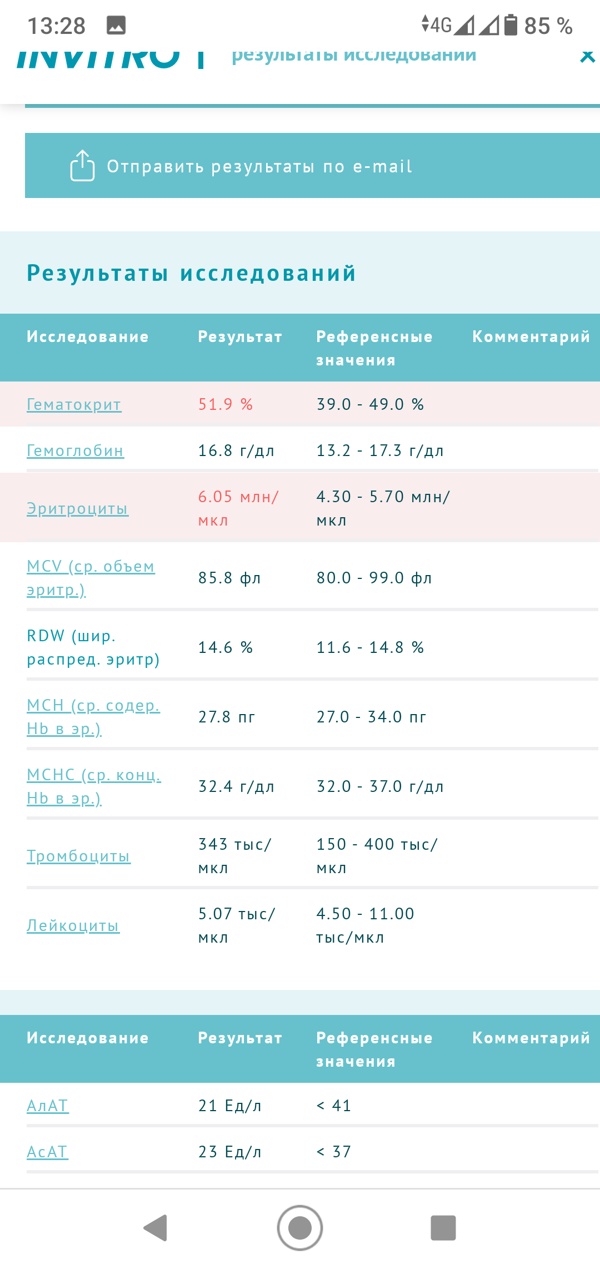600x1268 pixels.
Task: Tap the elevated 51.9 % hematocrit result
Action: click(x=226, y=404)
